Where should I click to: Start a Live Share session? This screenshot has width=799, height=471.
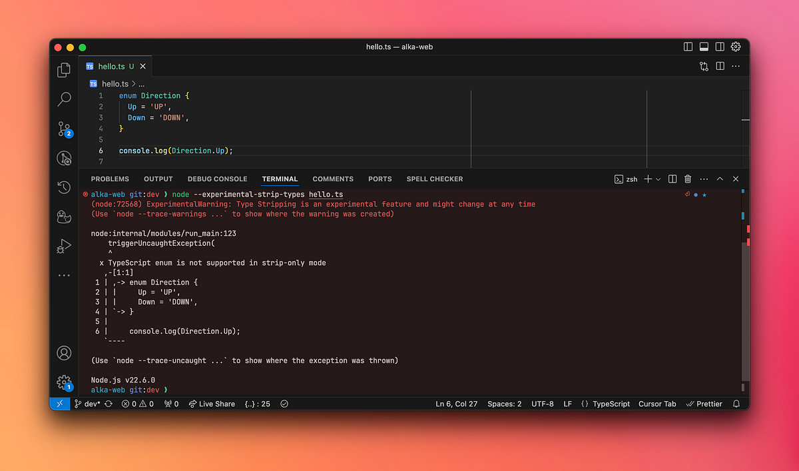pos(212,403)
